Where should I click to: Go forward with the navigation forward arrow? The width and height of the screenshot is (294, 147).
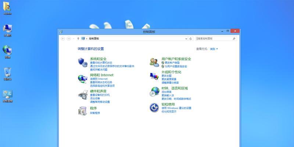coord(69,39)
